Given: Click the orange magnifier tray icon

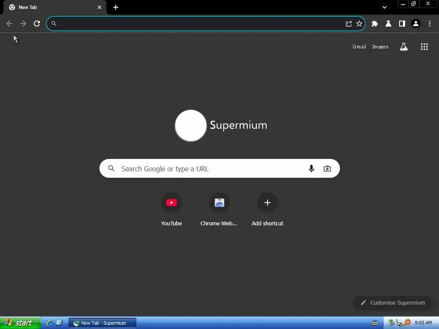Looking at the screenshot, I should click(x=407, y=323).
